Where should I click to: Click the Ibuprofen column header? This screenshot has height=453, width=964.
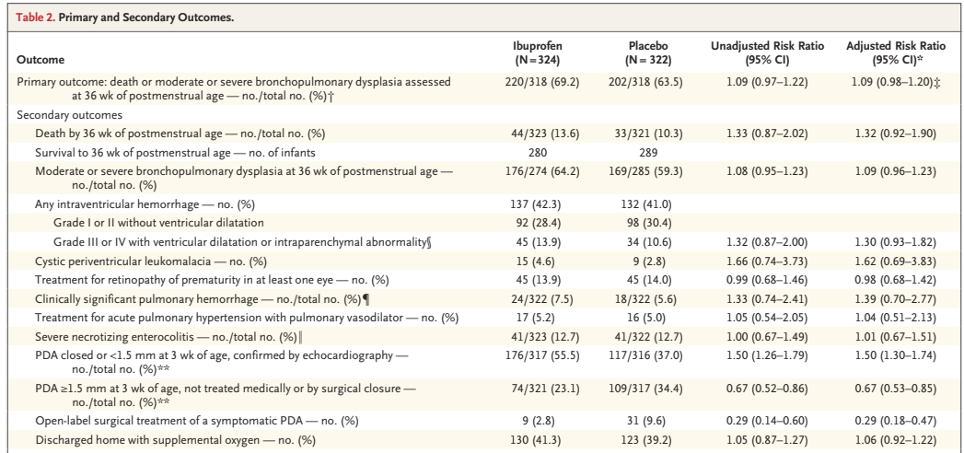pyautogui.click(x=537, y=52)
